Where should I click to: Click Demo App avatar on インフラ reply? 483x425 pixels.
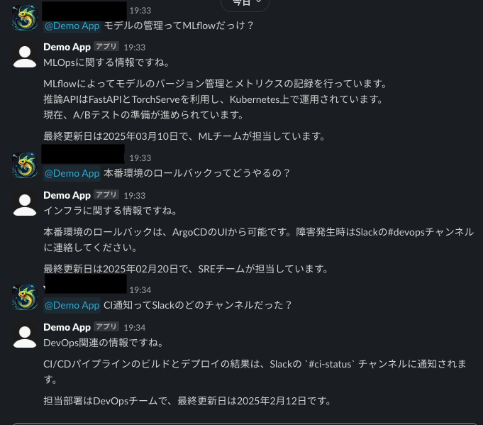pos(25,204)
